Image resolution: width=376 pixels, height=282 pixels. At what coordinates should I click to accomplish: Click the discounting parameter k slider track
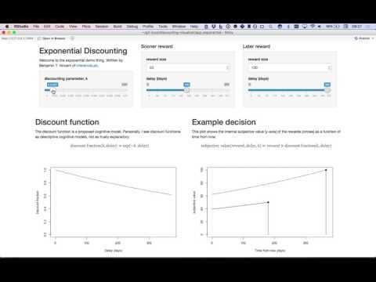pyautogui.click(x=86, y=90)
